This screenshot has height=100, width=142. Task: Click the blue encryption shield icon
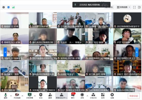point(8,7)
